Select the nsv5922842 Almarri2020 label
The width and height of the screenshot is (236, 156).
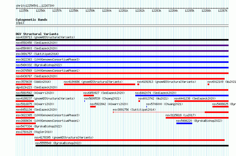(x=109, y=104)
